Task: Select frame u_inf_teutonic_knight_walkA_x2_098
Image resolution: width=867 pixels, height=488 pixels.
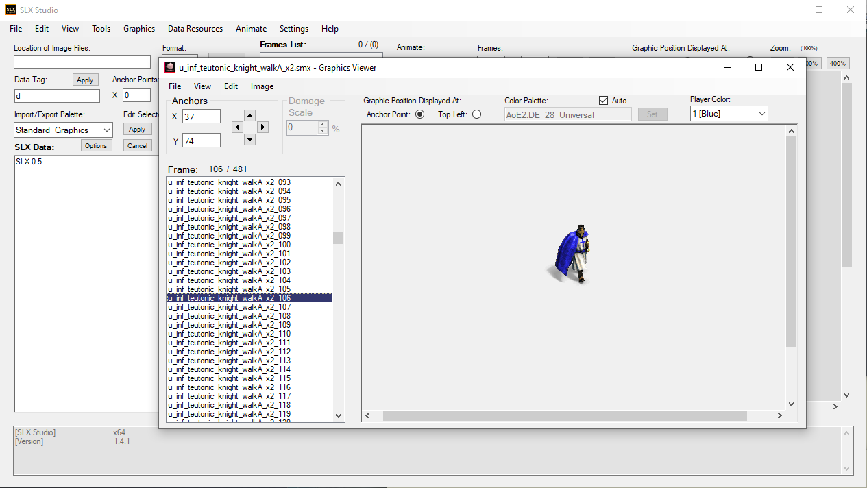Action: pos(249,227)
